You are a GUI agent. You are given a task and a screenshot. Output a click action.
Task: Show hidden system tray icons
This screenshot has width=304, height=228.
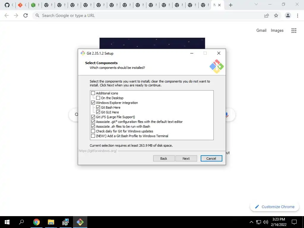point(251,222)
